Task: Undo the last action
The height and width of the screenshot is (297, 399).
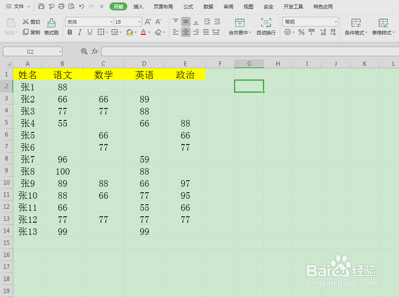Action: pyautogui.click(x=81, y=6)
